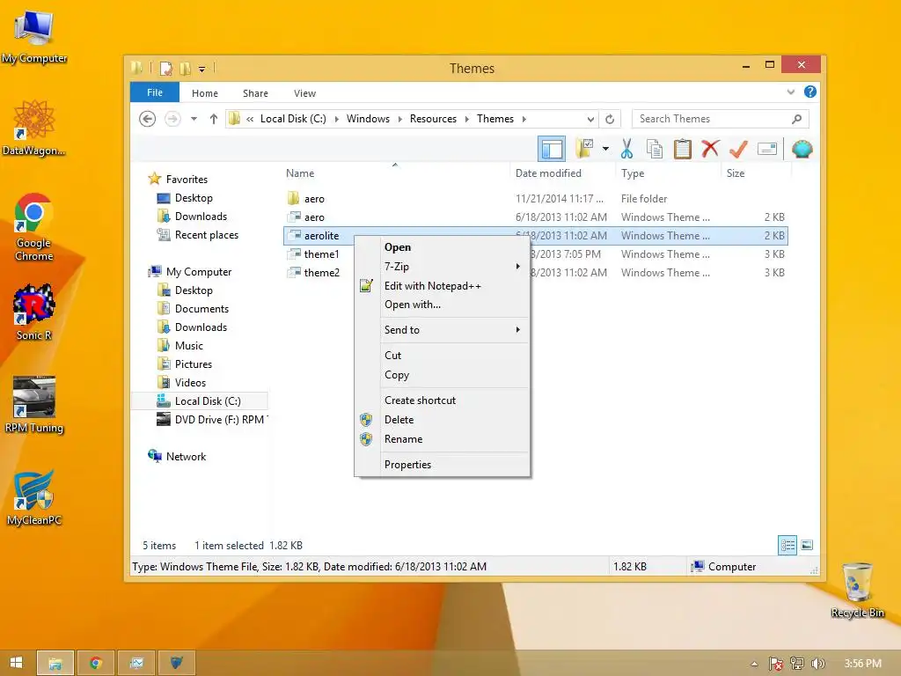Image resolution: width=901 pixels, height=676 pixels.
Task: Click New folder icon in the title bar
Action: 185,69
